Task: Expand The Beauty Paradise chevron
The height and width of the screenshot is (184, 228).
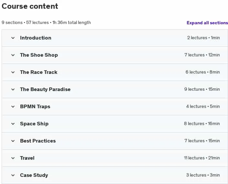Action: (x=13, y=89)
